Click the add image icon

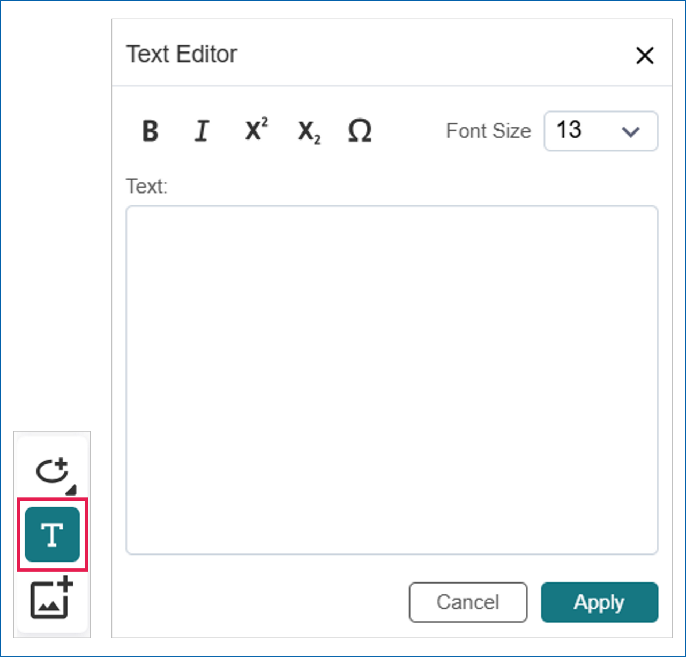[x=51, y=598]
